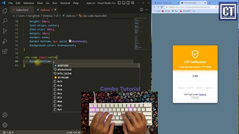Choose the #fbc242b8 suggestion
The width and height of the screenshot is (239, 134).
(x=96, y=74)
